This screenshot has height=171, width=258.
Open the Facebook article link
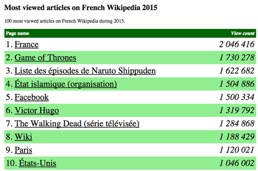tap(31, 97)
